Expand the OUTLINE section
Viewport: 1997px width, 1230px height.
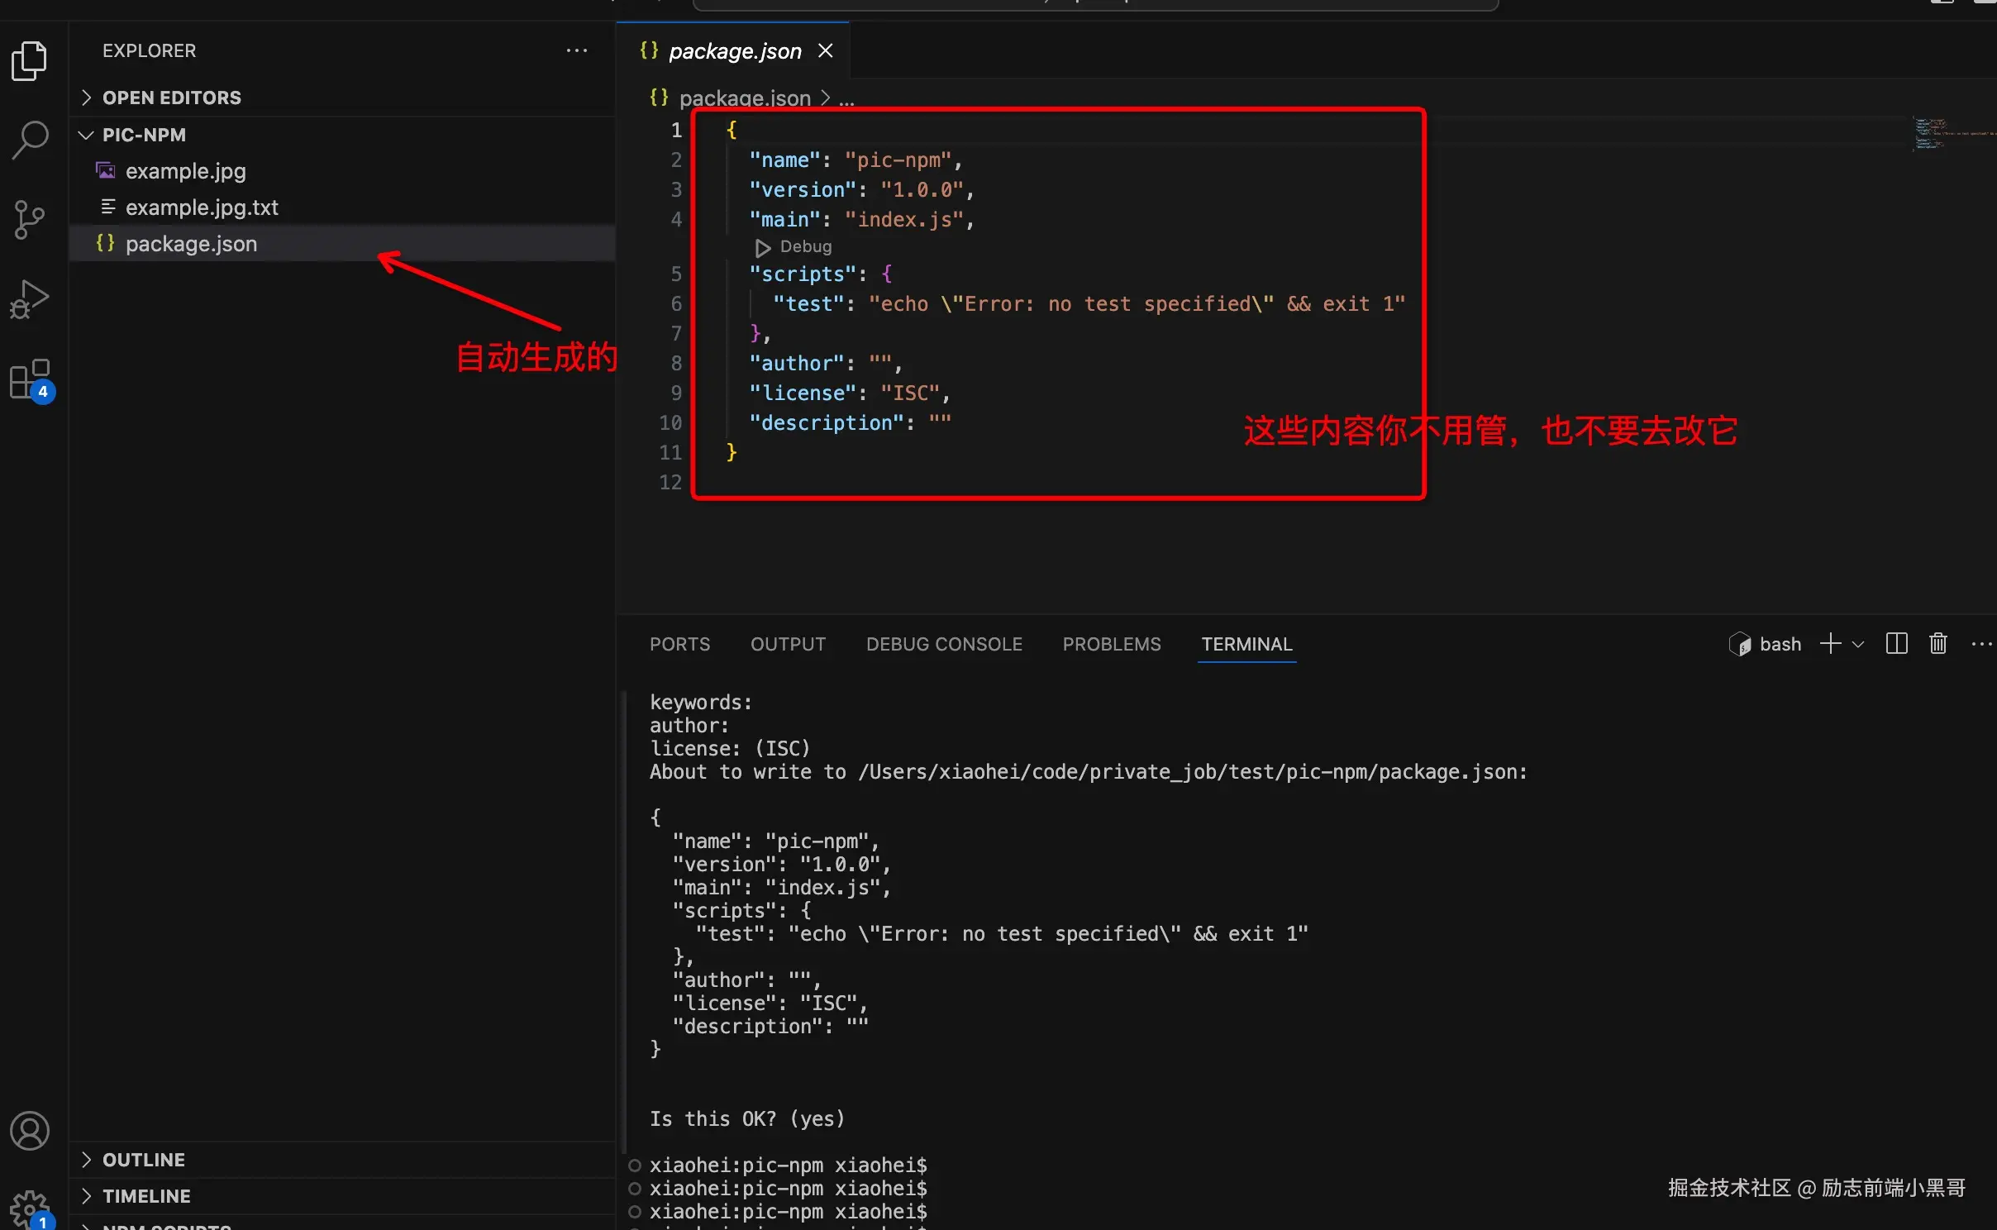pyautogui.click(x=144, y=1160)
